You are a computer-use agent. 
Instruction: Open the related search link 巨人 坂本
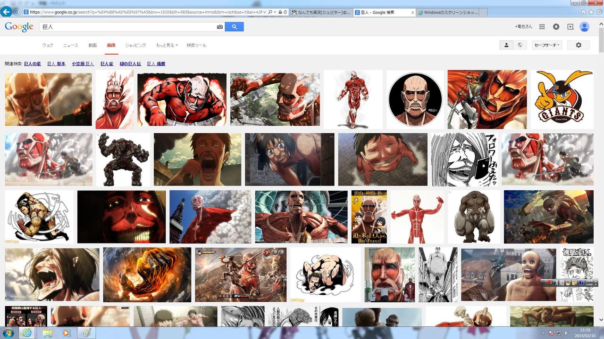56,64
